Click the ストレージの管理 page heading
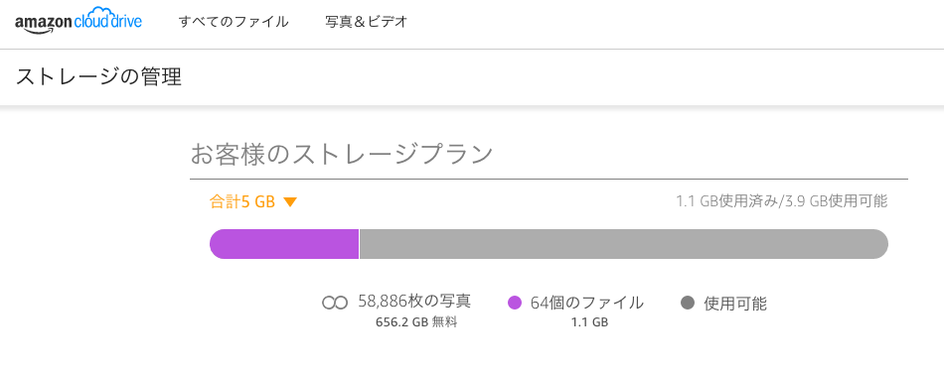Screen dimensions: 944x373 coord(98,77)
